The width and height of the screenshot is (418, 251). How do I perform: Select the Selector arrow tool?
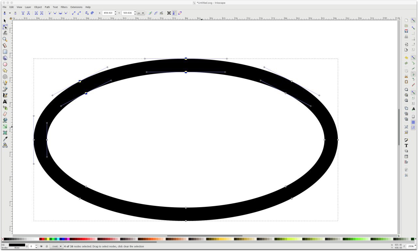(5, 21)
